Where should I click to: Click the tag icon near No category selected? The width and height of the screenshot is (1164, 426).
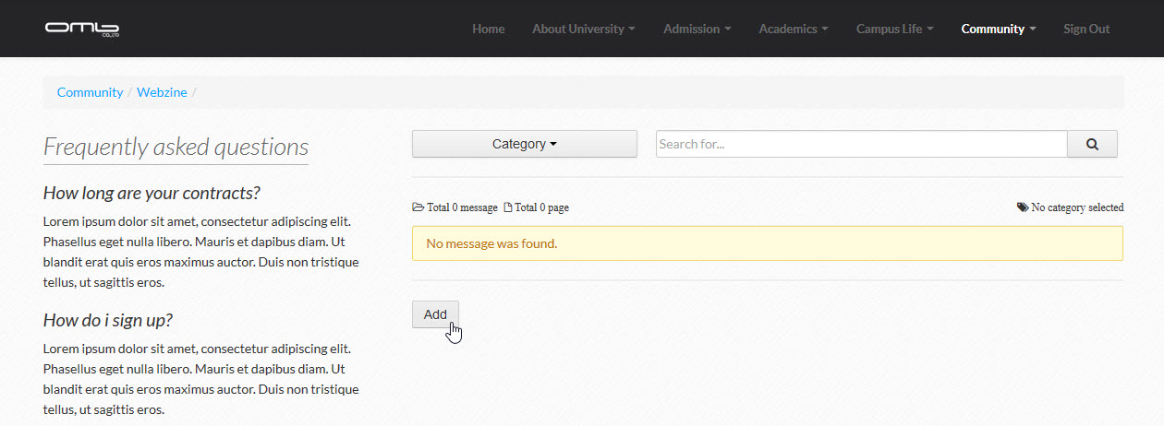(x=1023, y=207)
